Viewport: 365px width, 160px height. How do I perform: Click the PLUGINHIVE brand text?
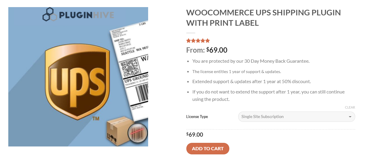tap(86, 15)
